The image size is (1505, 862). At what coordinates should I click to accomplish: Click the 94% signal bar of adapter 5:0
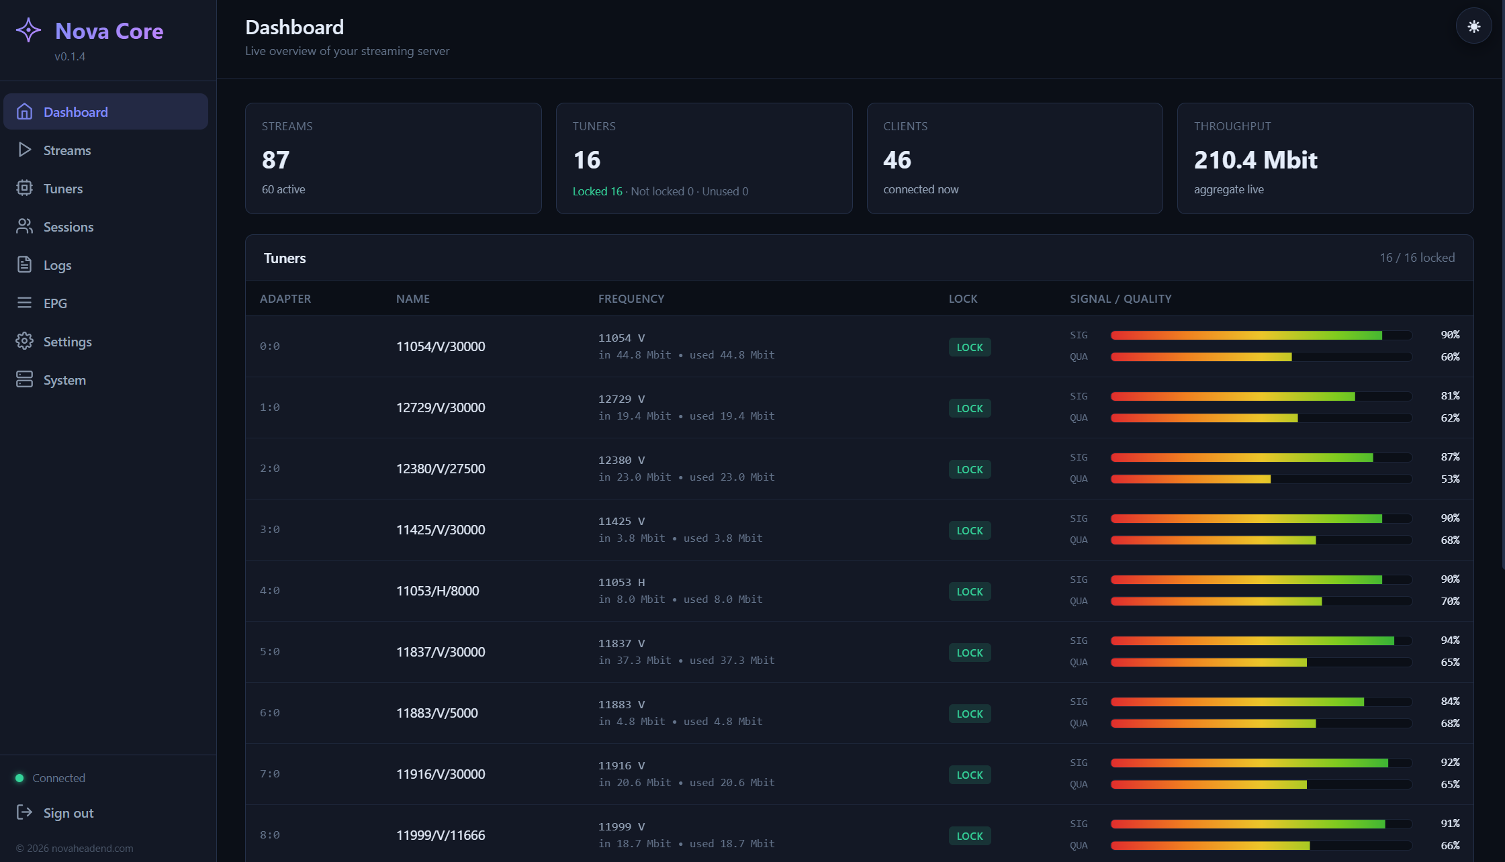pos(1261,640)
